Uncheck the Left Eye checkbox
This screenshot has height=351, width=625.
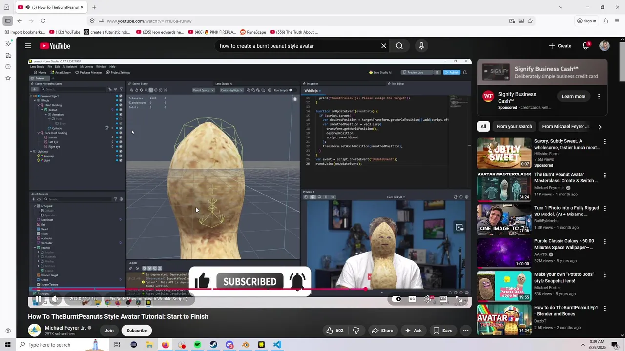point(121,142)
